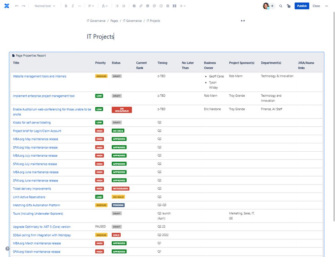Open the Pages breadcrumb

coord(114,21)
